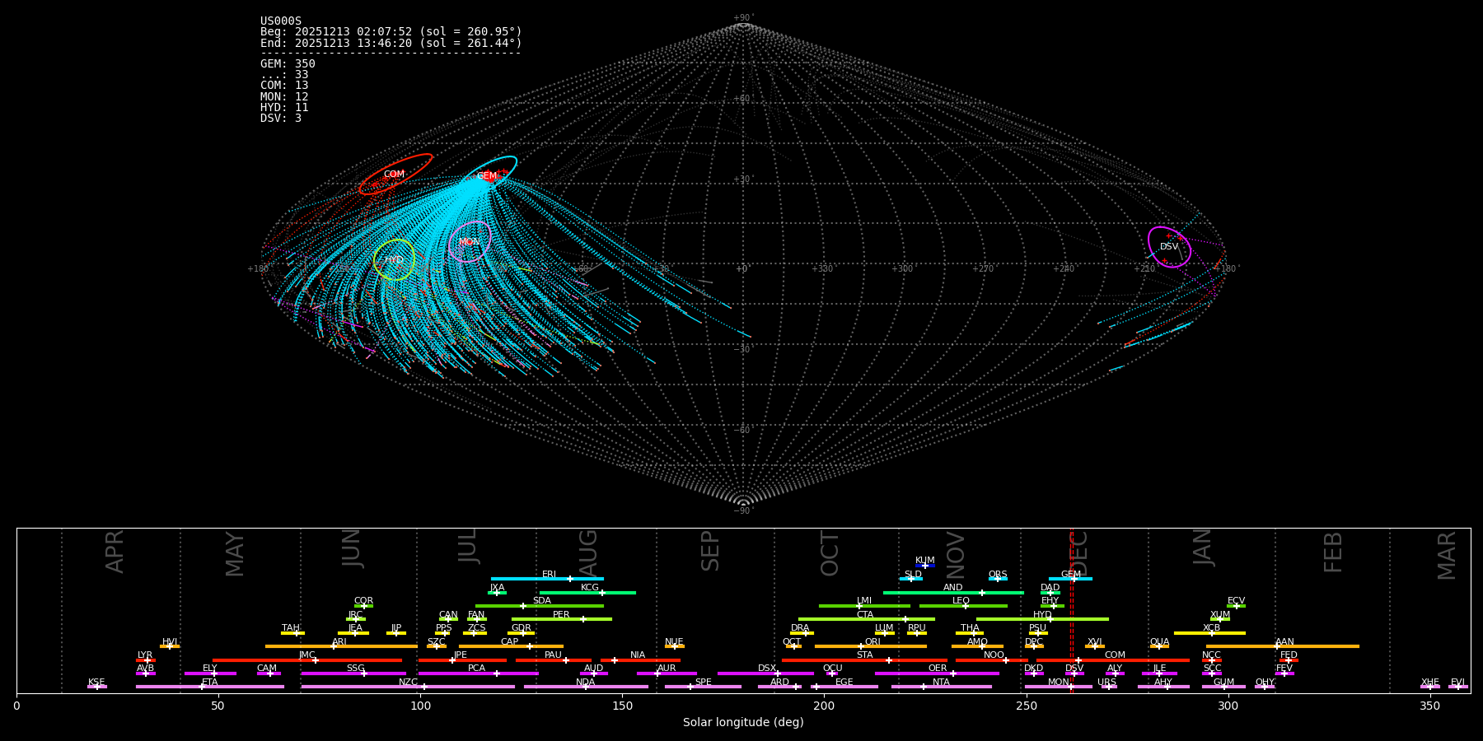Click the Solar longitude (deg) axis label
The height and width of the screenshot is (741, 1483).
(x=743, y=723)
